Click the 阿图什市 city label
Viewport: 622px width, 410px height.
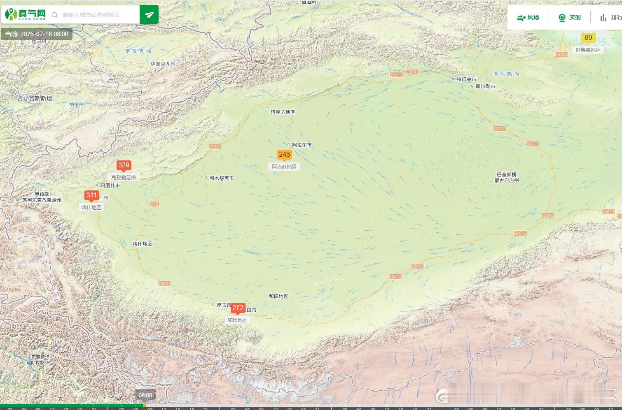coord(110,185)
